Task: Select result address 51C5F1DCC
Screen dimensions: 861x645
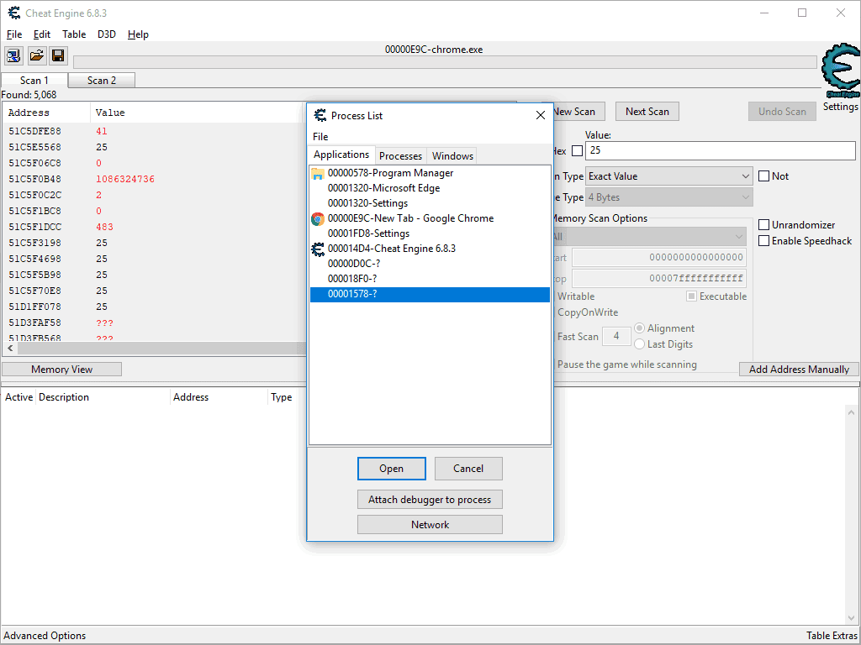Action: pyautogui.click(x=34, y=227)
